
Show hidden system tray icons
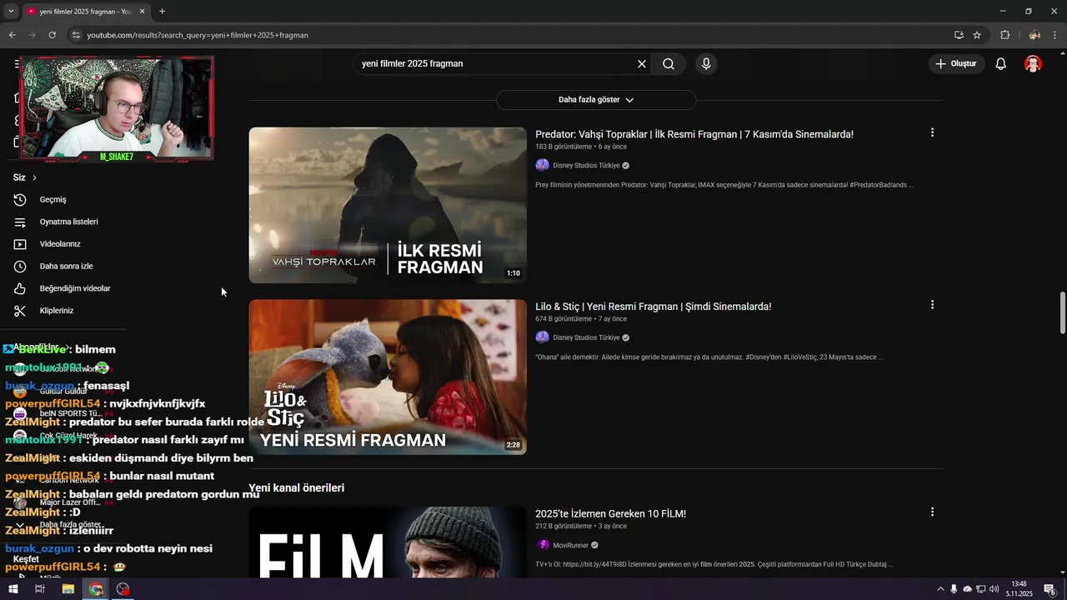tap(940, 589)
